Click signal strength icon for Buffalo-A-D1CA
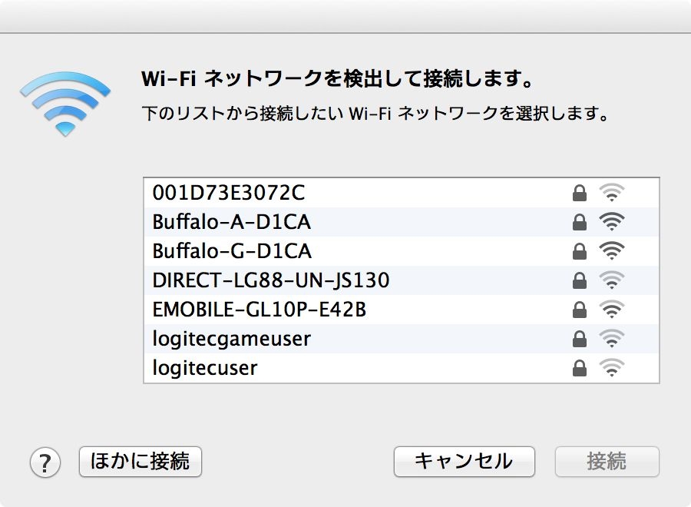The height and width of the screenshot is (507, 691). point(612,222)
